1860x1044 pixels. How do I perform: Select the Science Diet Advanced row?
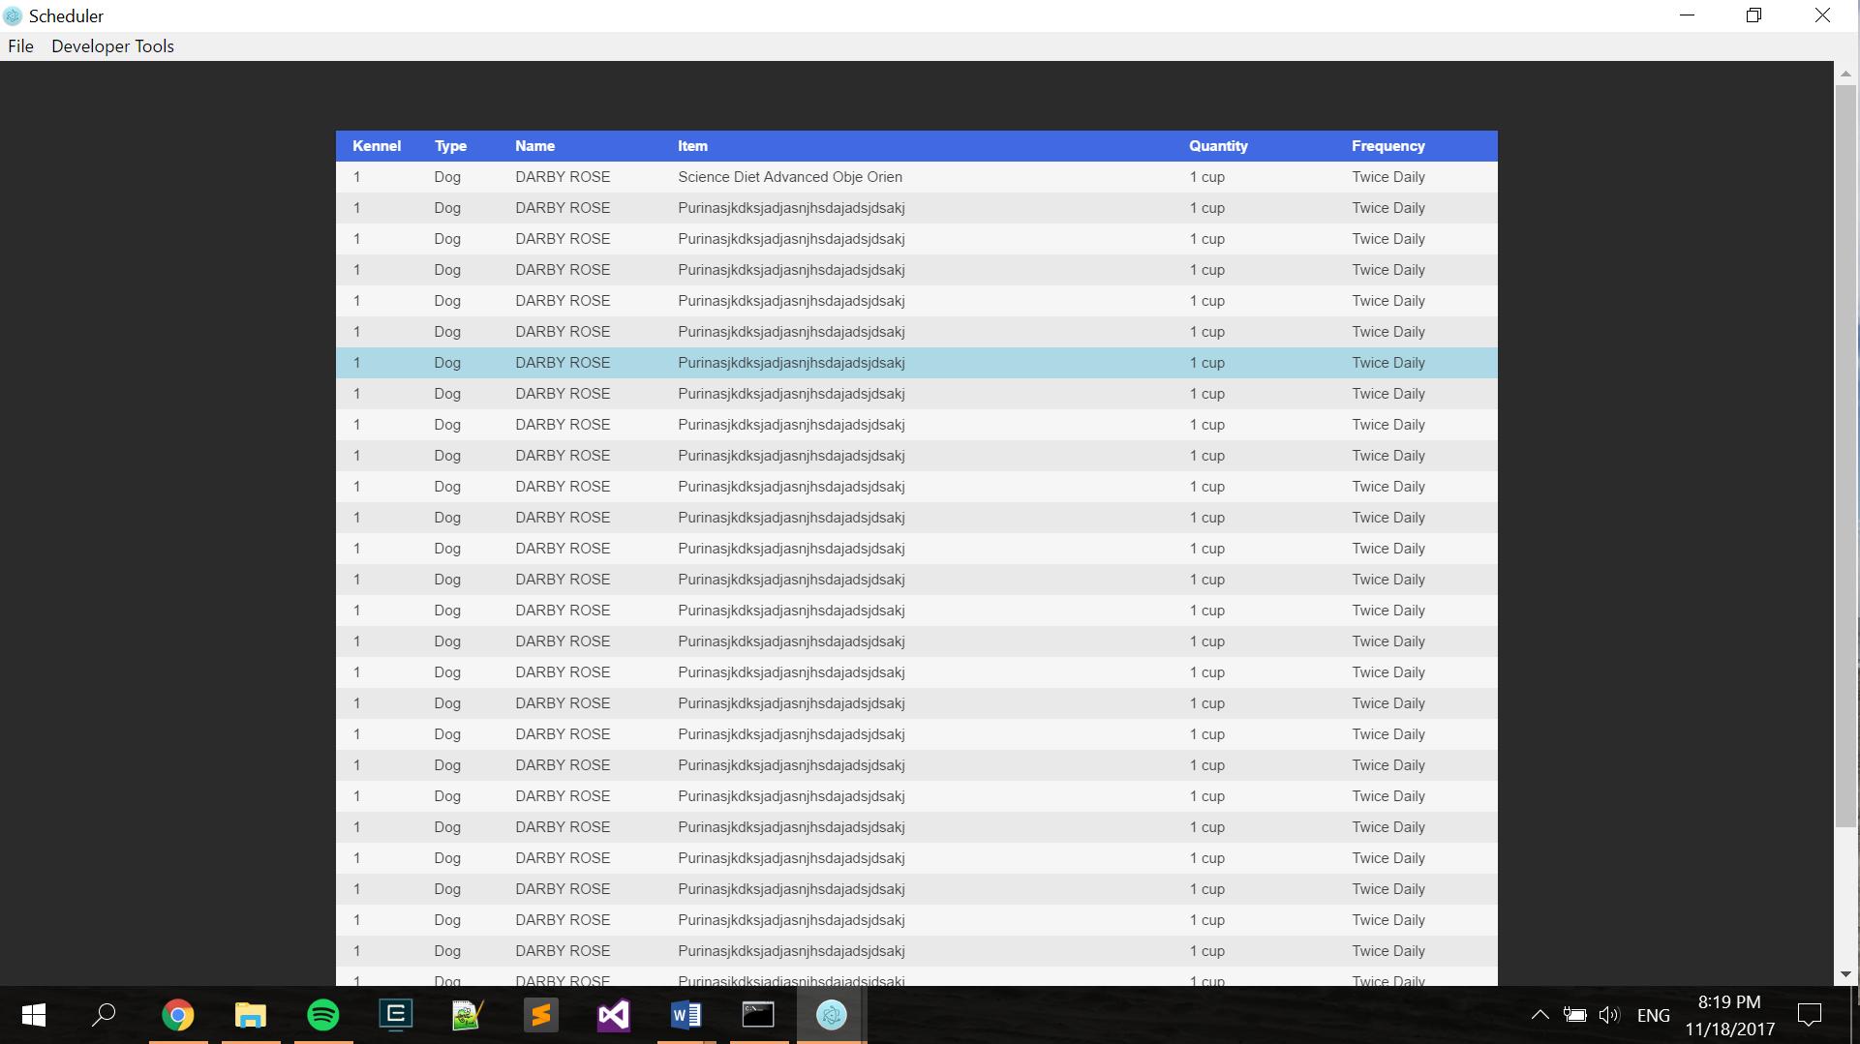coord(789,177)
